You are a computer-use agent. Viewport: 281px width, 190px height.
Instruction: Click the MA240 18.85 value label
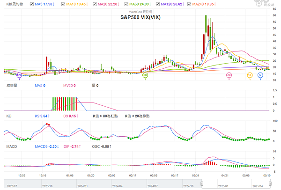pyautogui.click(x=204, y=4)
